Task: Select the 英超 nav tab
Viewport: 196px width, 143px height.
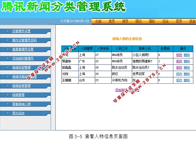Action: 193,21
